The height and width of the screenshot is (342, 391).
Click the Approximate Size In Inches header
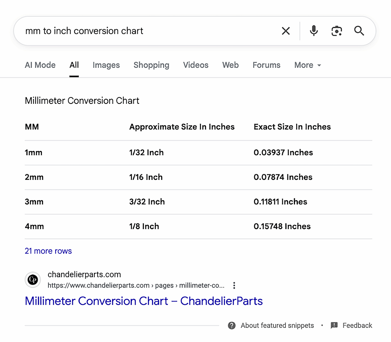(182, 127)
